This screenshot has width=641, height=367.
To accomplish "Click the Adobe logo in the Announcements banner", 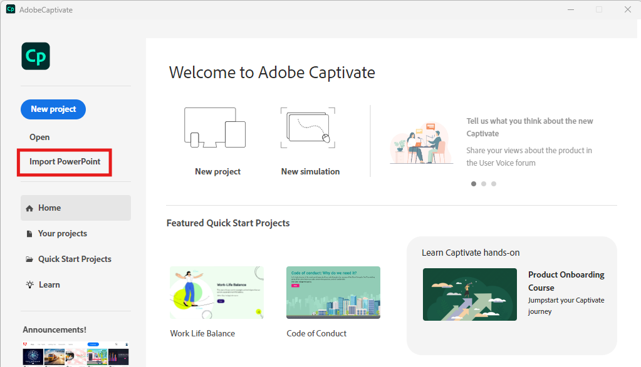I will pos(26,344).
